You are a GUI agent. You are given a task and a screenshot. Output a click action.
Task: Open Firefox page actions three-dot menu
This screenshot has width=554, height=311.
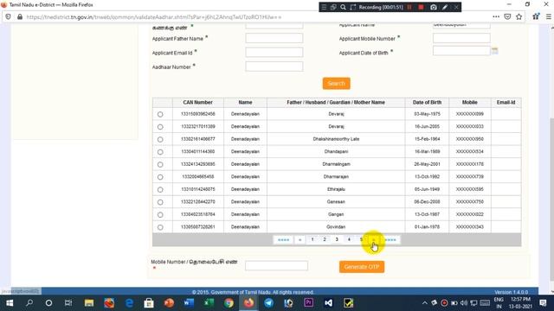pos(496,16)
